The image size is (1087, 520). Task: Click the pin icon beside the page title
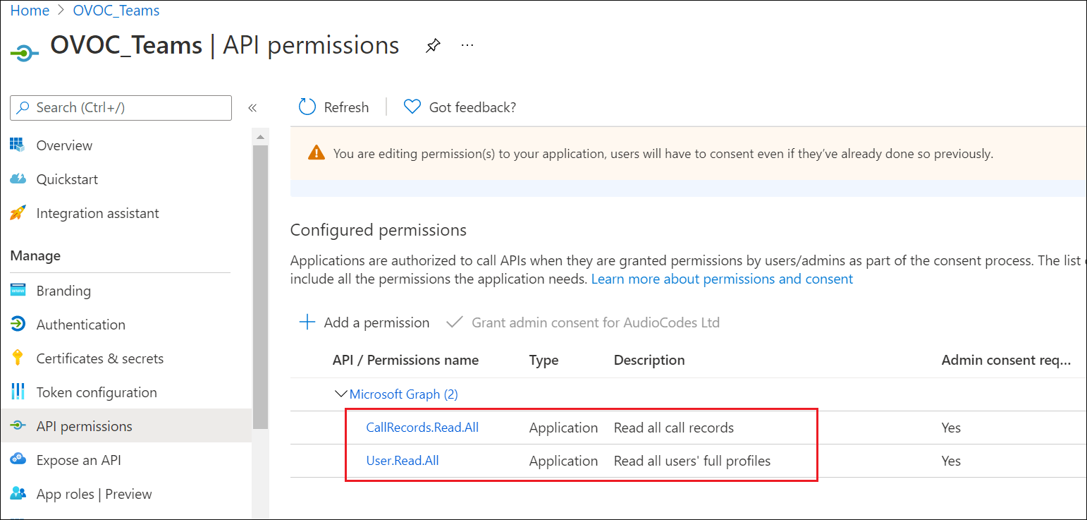point(433,47)
